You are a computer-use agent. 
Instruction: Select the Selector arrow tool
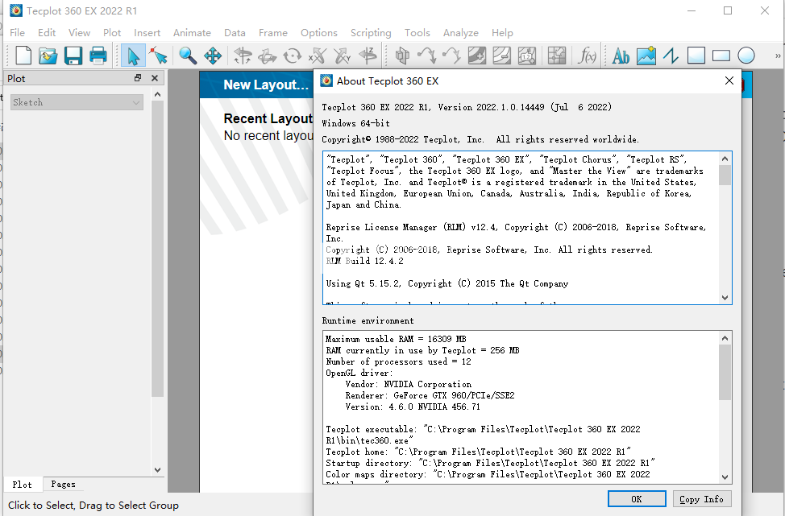[x=133, y=56]
